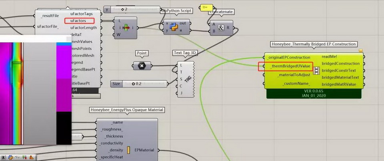Click the colored thermal mesh preview image
384x161 pixels.
point(35,92)
